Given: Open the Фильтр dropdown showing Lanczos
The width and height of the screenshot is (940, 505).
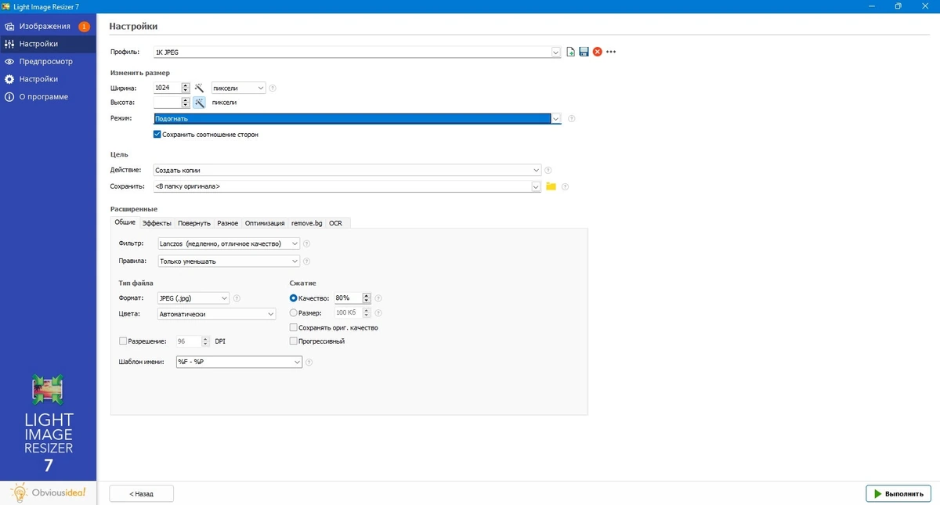Looking at the screenshot, I should tap(229, 243).
